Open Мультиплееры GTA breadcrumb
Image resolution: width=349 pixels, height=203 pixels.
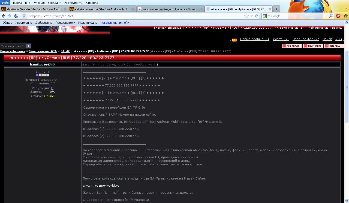[43, 51]
